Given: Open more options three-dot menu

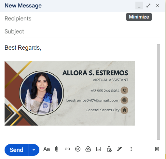Looking at the screenshot, I should [131, 149].
